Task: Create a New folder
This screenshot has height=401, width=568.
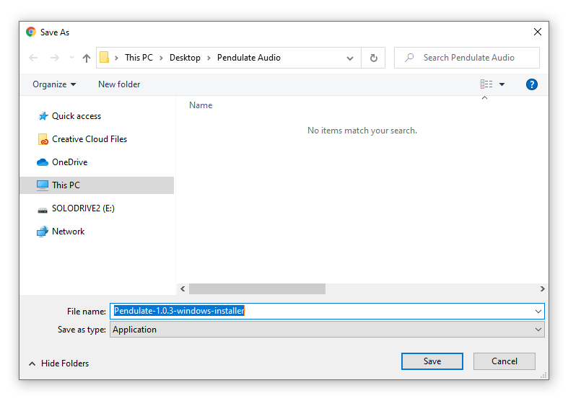Action: pyautogui.click(x=119, y=84)
